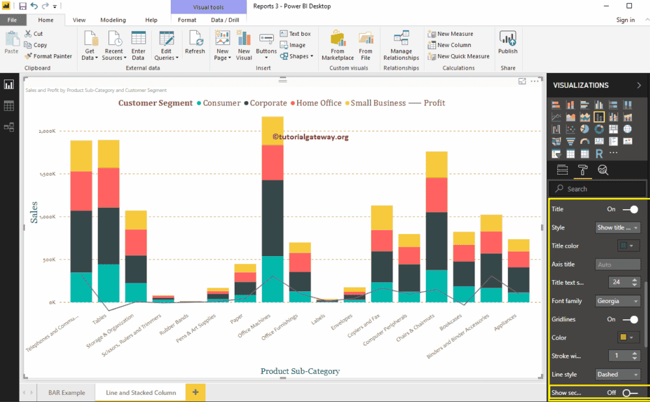Screen dimensions: 650x402
Task: Select the Funnel chart visualization icon
Action: pyautogui.click(x=570, y=141)
